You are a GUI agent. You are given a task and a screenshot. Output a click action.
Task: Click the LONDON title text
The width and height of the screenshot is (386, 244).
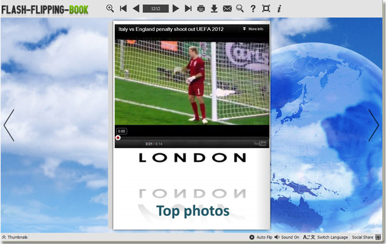click(193, 158)
